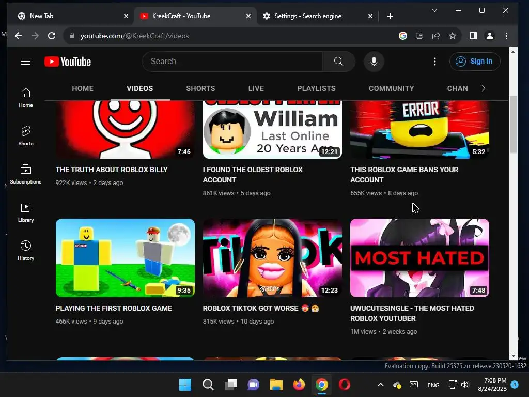Open the taskbar clock showing 7:08 PM
This screenshot has width=529, height=397.
click(492, 385)
